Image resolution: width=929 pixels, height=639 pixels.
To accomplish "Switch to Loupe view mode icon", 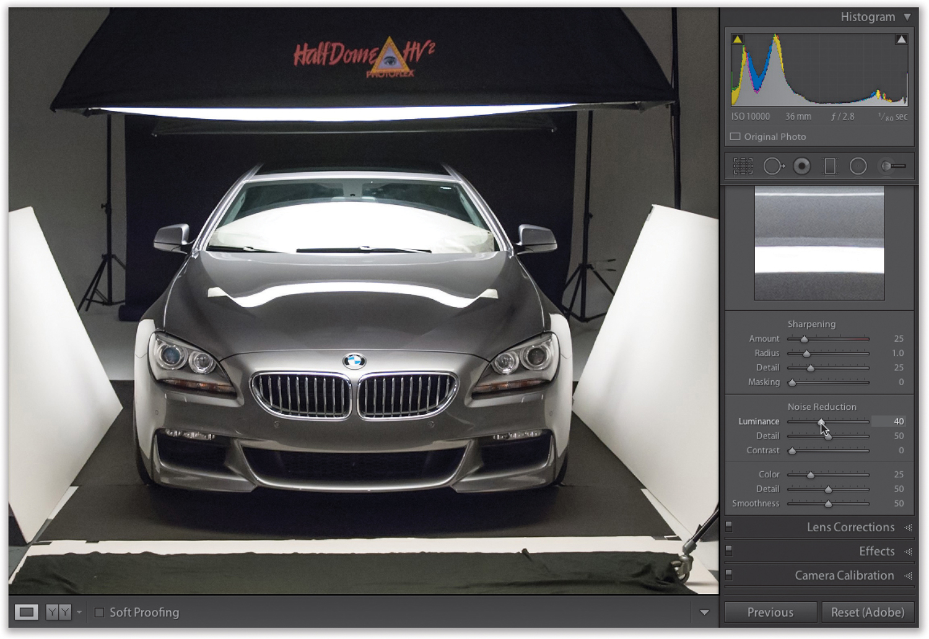I will click(x=27, y=612).
